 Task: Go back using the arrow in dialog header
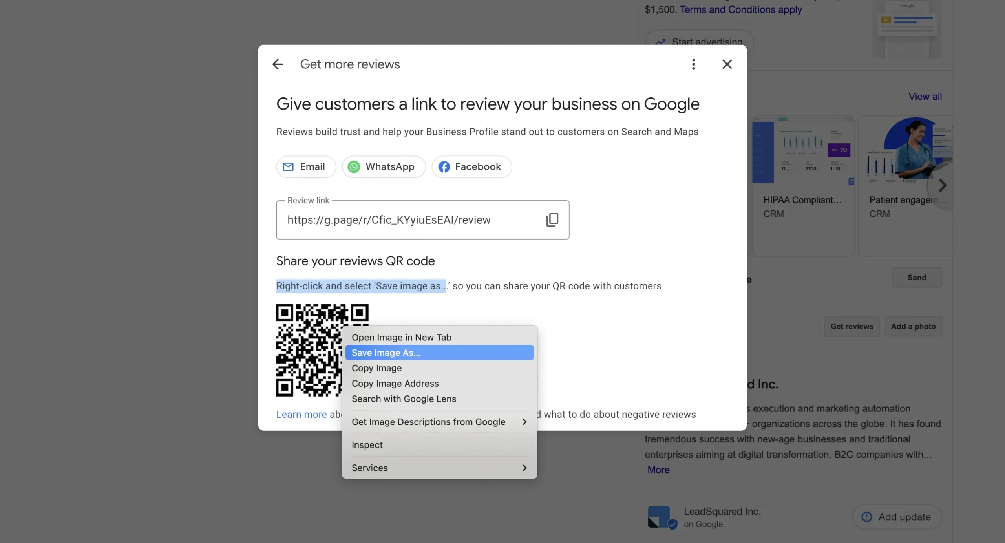[278, 64]
